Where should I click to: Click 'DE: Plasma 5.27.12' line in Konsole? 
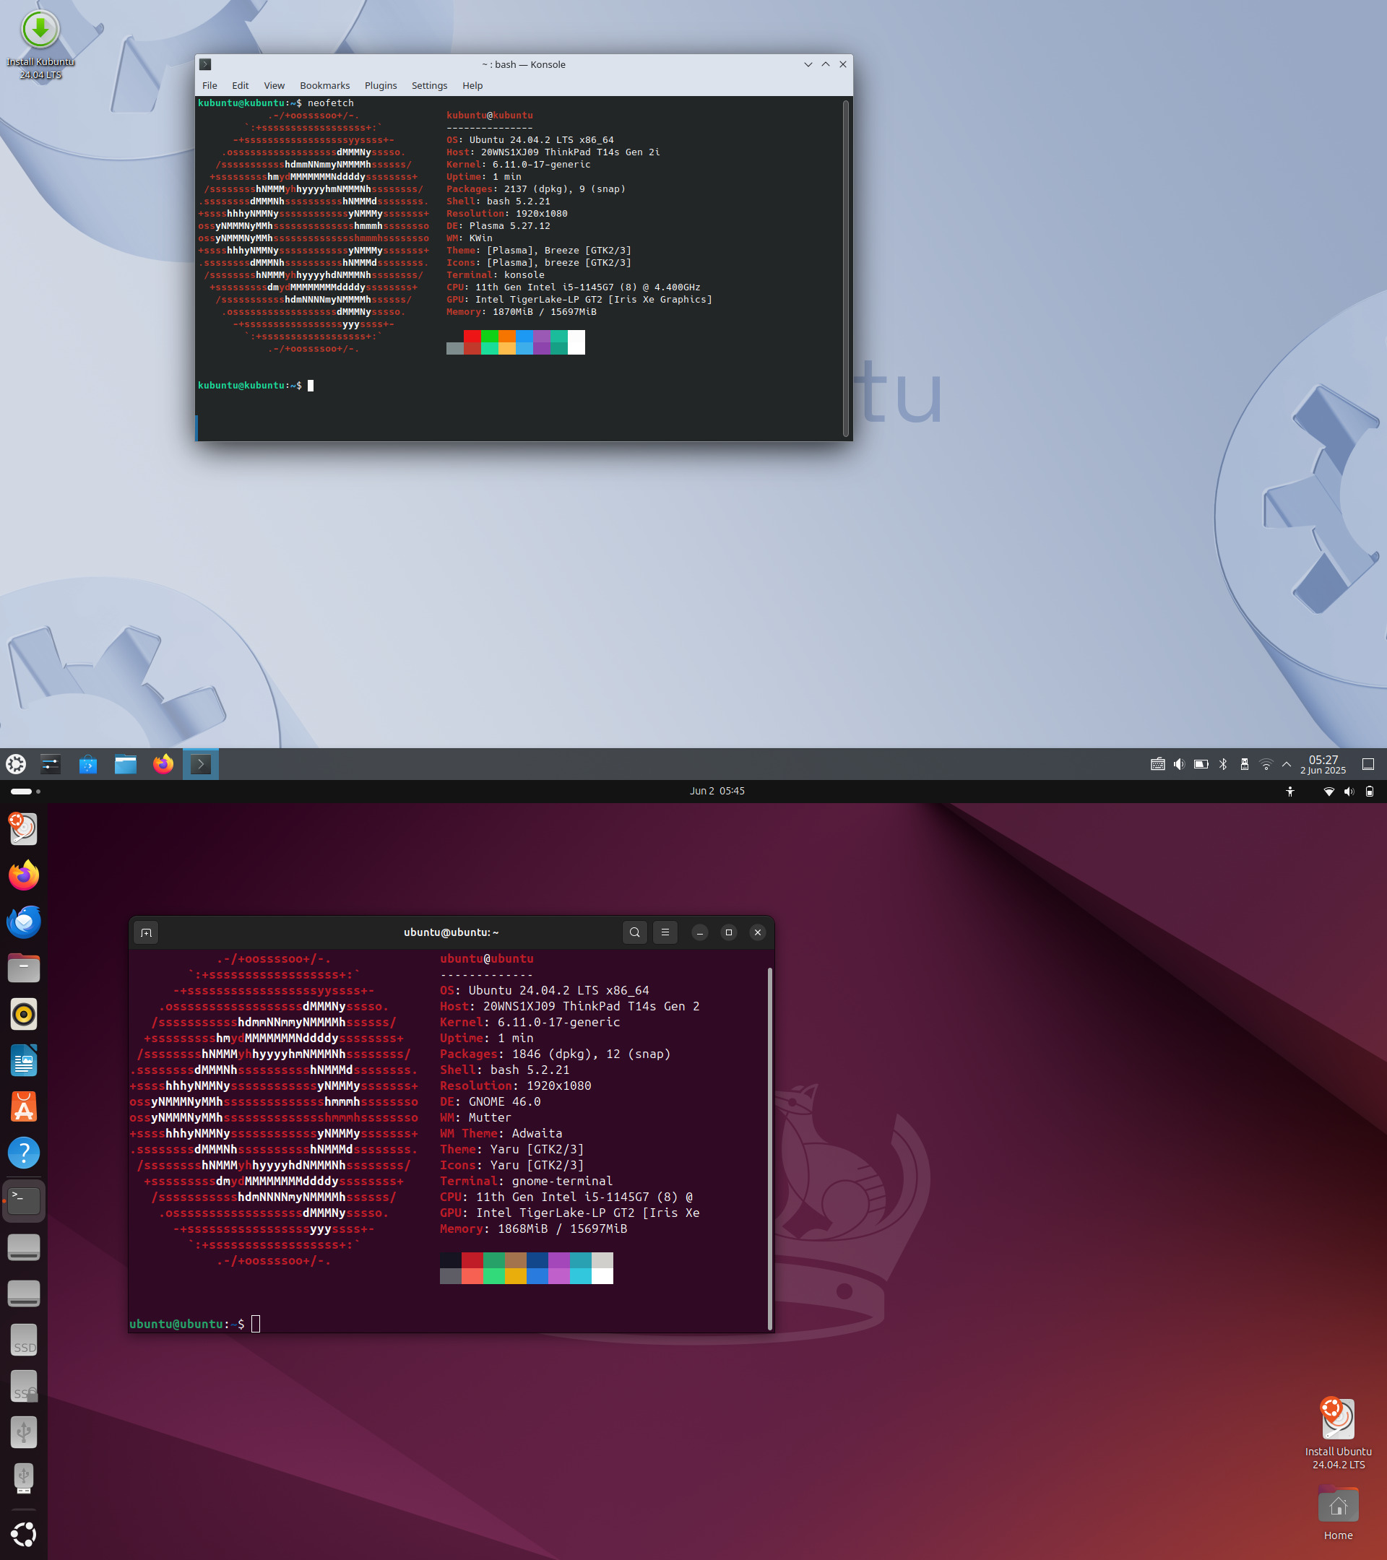coord(498,226)
